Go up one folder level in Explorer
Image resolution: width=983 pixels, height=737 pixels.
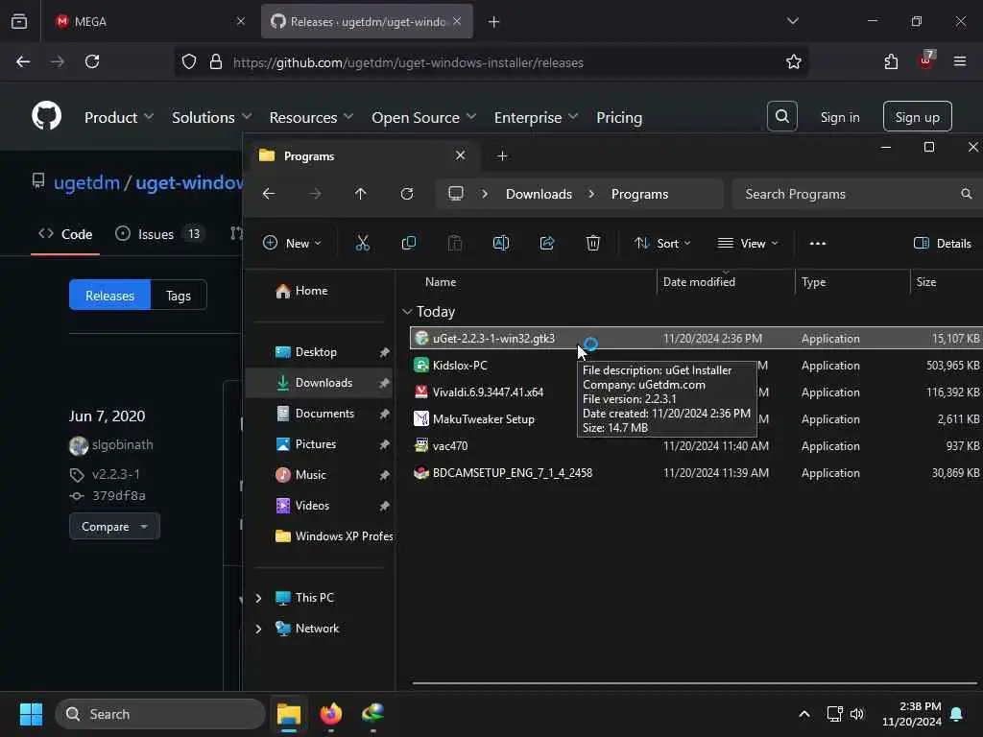[361, 194]
